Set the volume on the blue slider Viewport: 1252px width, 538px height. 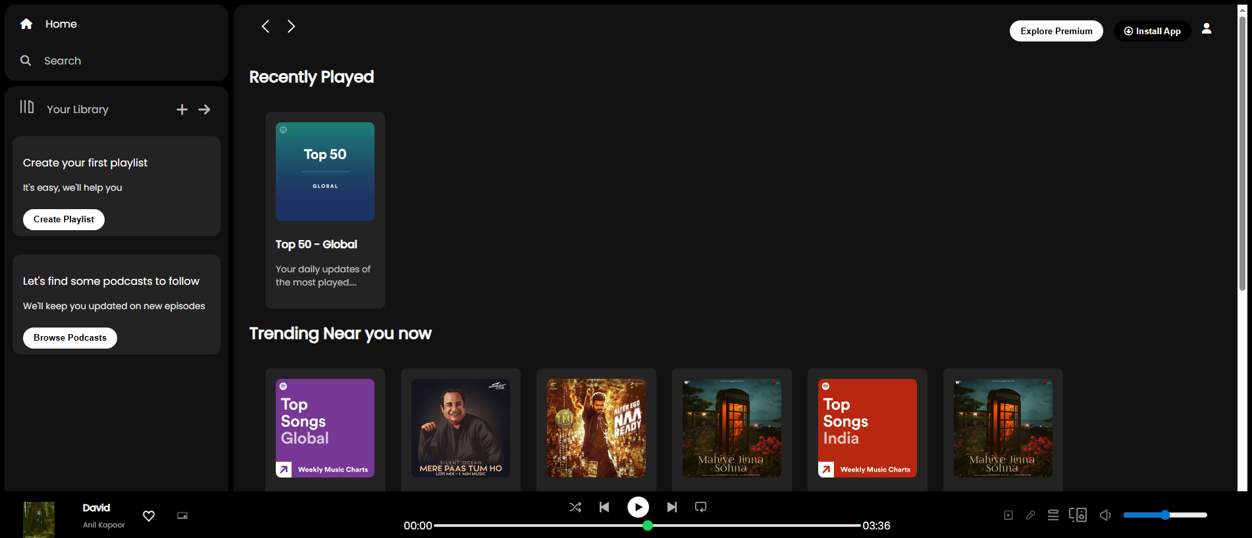pyautogui.click(x=1165, y=515)
